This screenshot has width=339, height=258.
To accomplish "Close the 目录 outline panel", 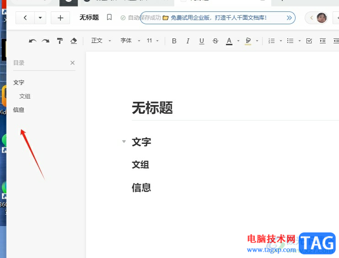I will pos(72,63).
